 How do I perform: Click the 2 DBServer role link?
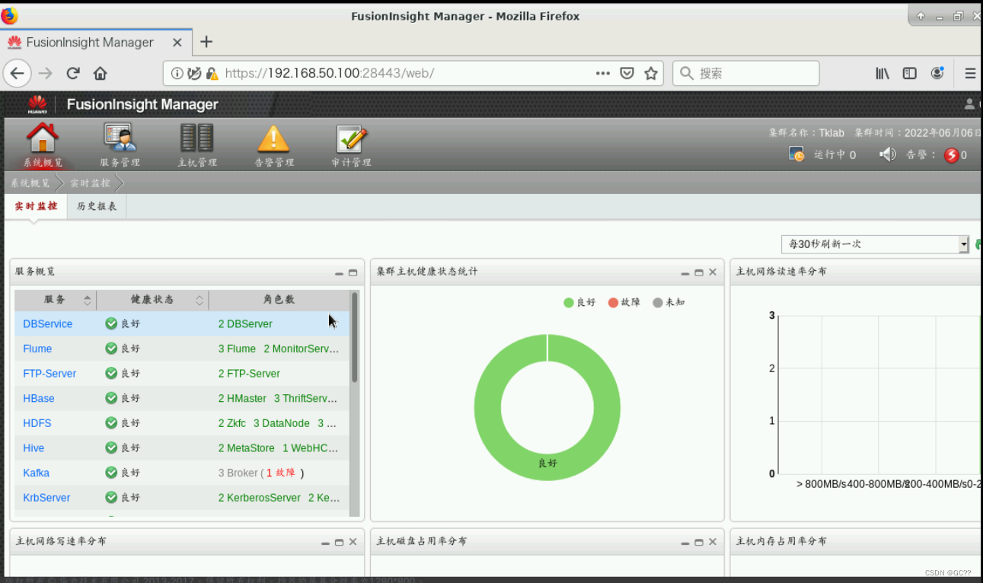245,324
